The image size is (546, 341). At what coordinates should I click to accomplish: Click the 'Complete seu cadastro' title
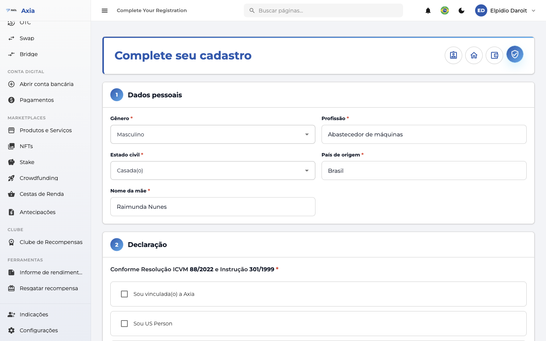183,56
